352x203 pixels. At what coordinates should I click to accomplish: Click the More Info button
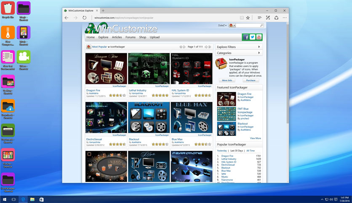pyautogui.click(x=227, y=80)
